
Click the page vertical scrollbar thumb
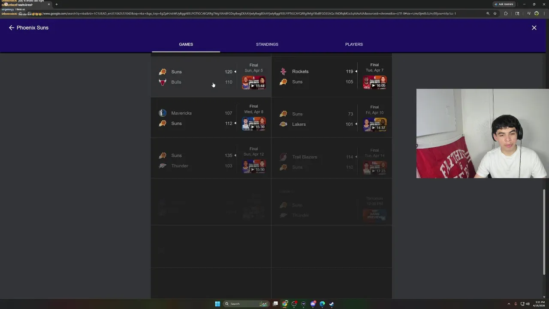coord(544,232)
